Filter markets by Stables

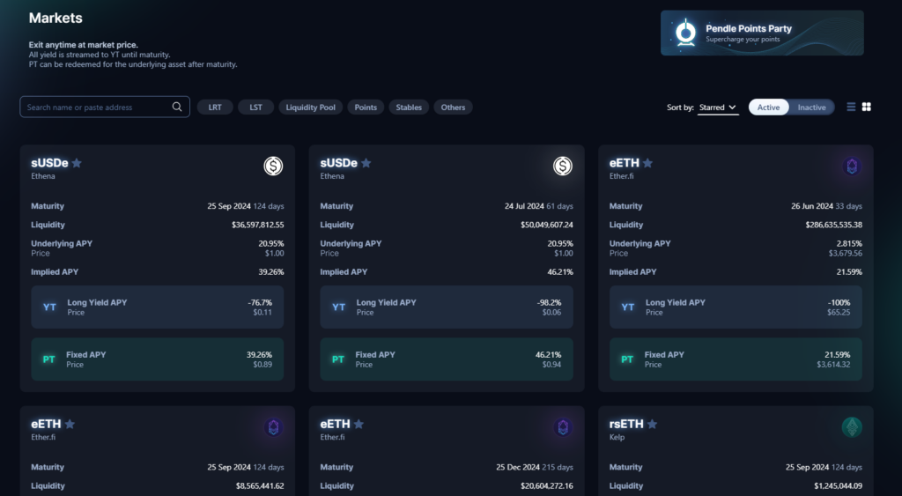click(409, 107)
